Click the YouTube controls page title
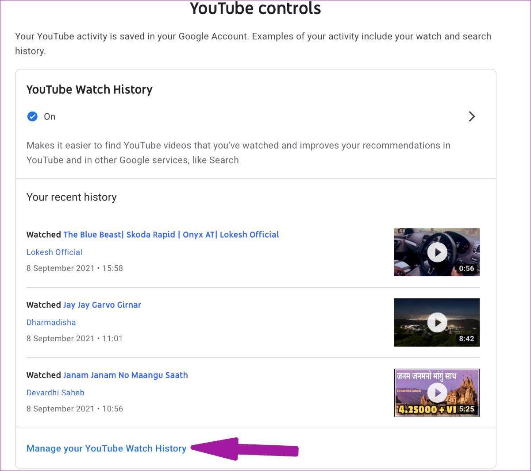Screen dimensions: 531x471 pyautogui.click(x=255, y=8)
